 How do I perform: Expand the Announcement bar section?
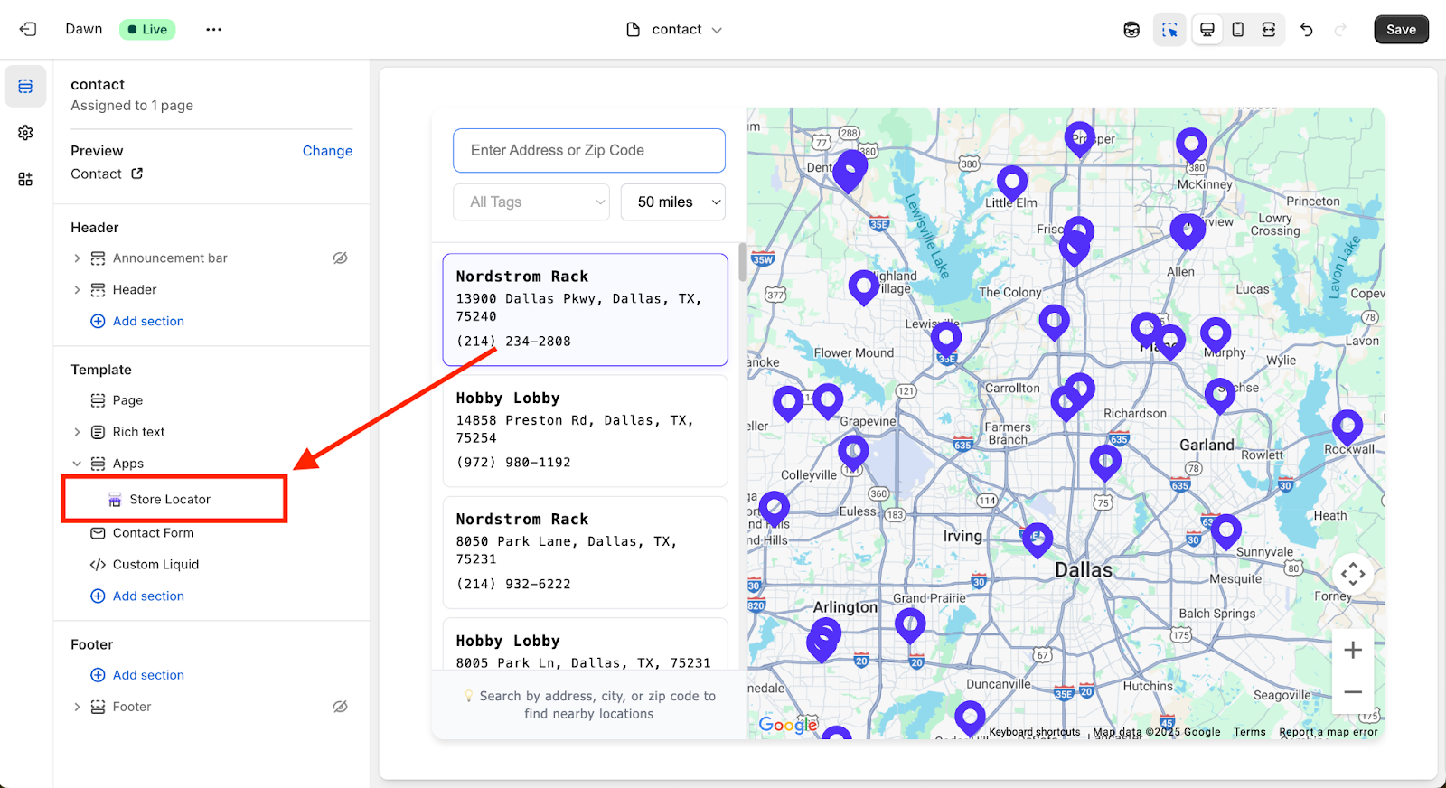[77, 258]
